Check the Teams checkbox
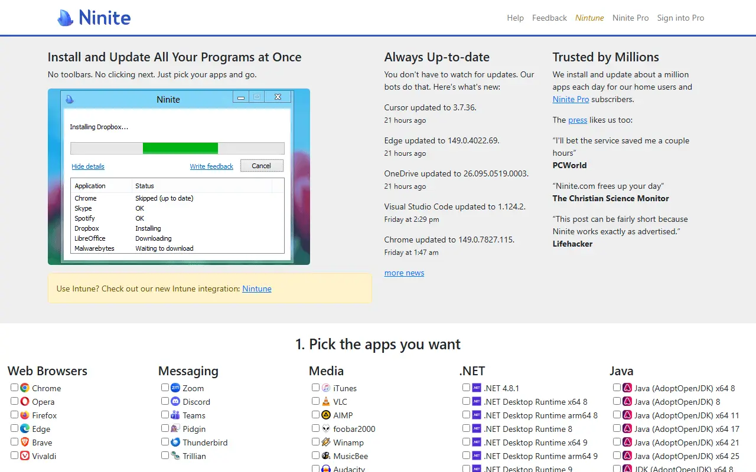The image size is (756, 472). pos(165,415)
